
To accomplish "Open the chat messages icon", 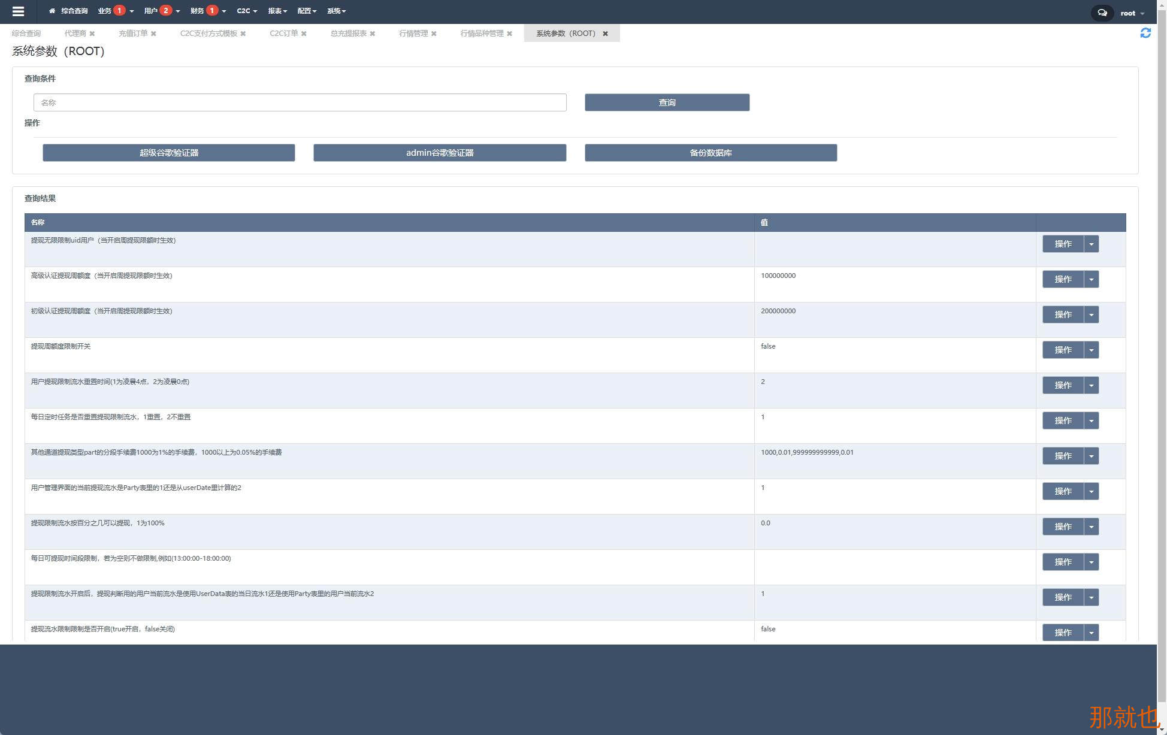I will 1102,13.
